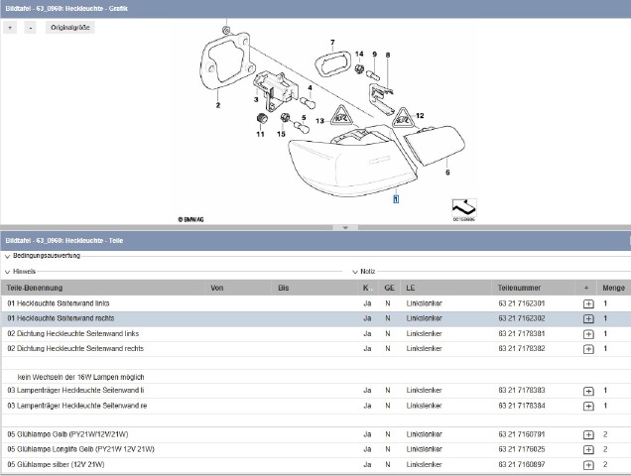Select row 05 Glühlampe Longlife Gelb
The image size is (631, 476).
pyautogui.click(x=315, y=449)
